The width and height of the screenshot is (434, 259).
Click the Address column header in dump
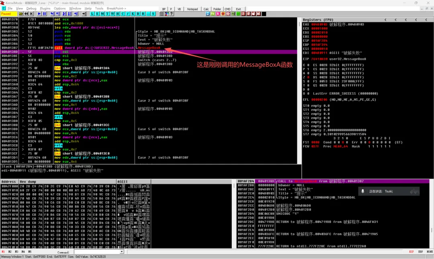[x=9, y=182]
